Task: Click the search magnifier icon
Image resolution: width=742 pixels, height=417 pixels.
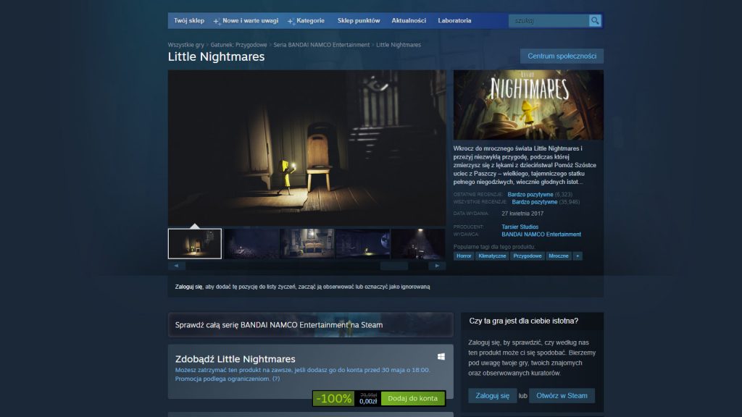Action: pyautogui.click(x=595, y=21)
